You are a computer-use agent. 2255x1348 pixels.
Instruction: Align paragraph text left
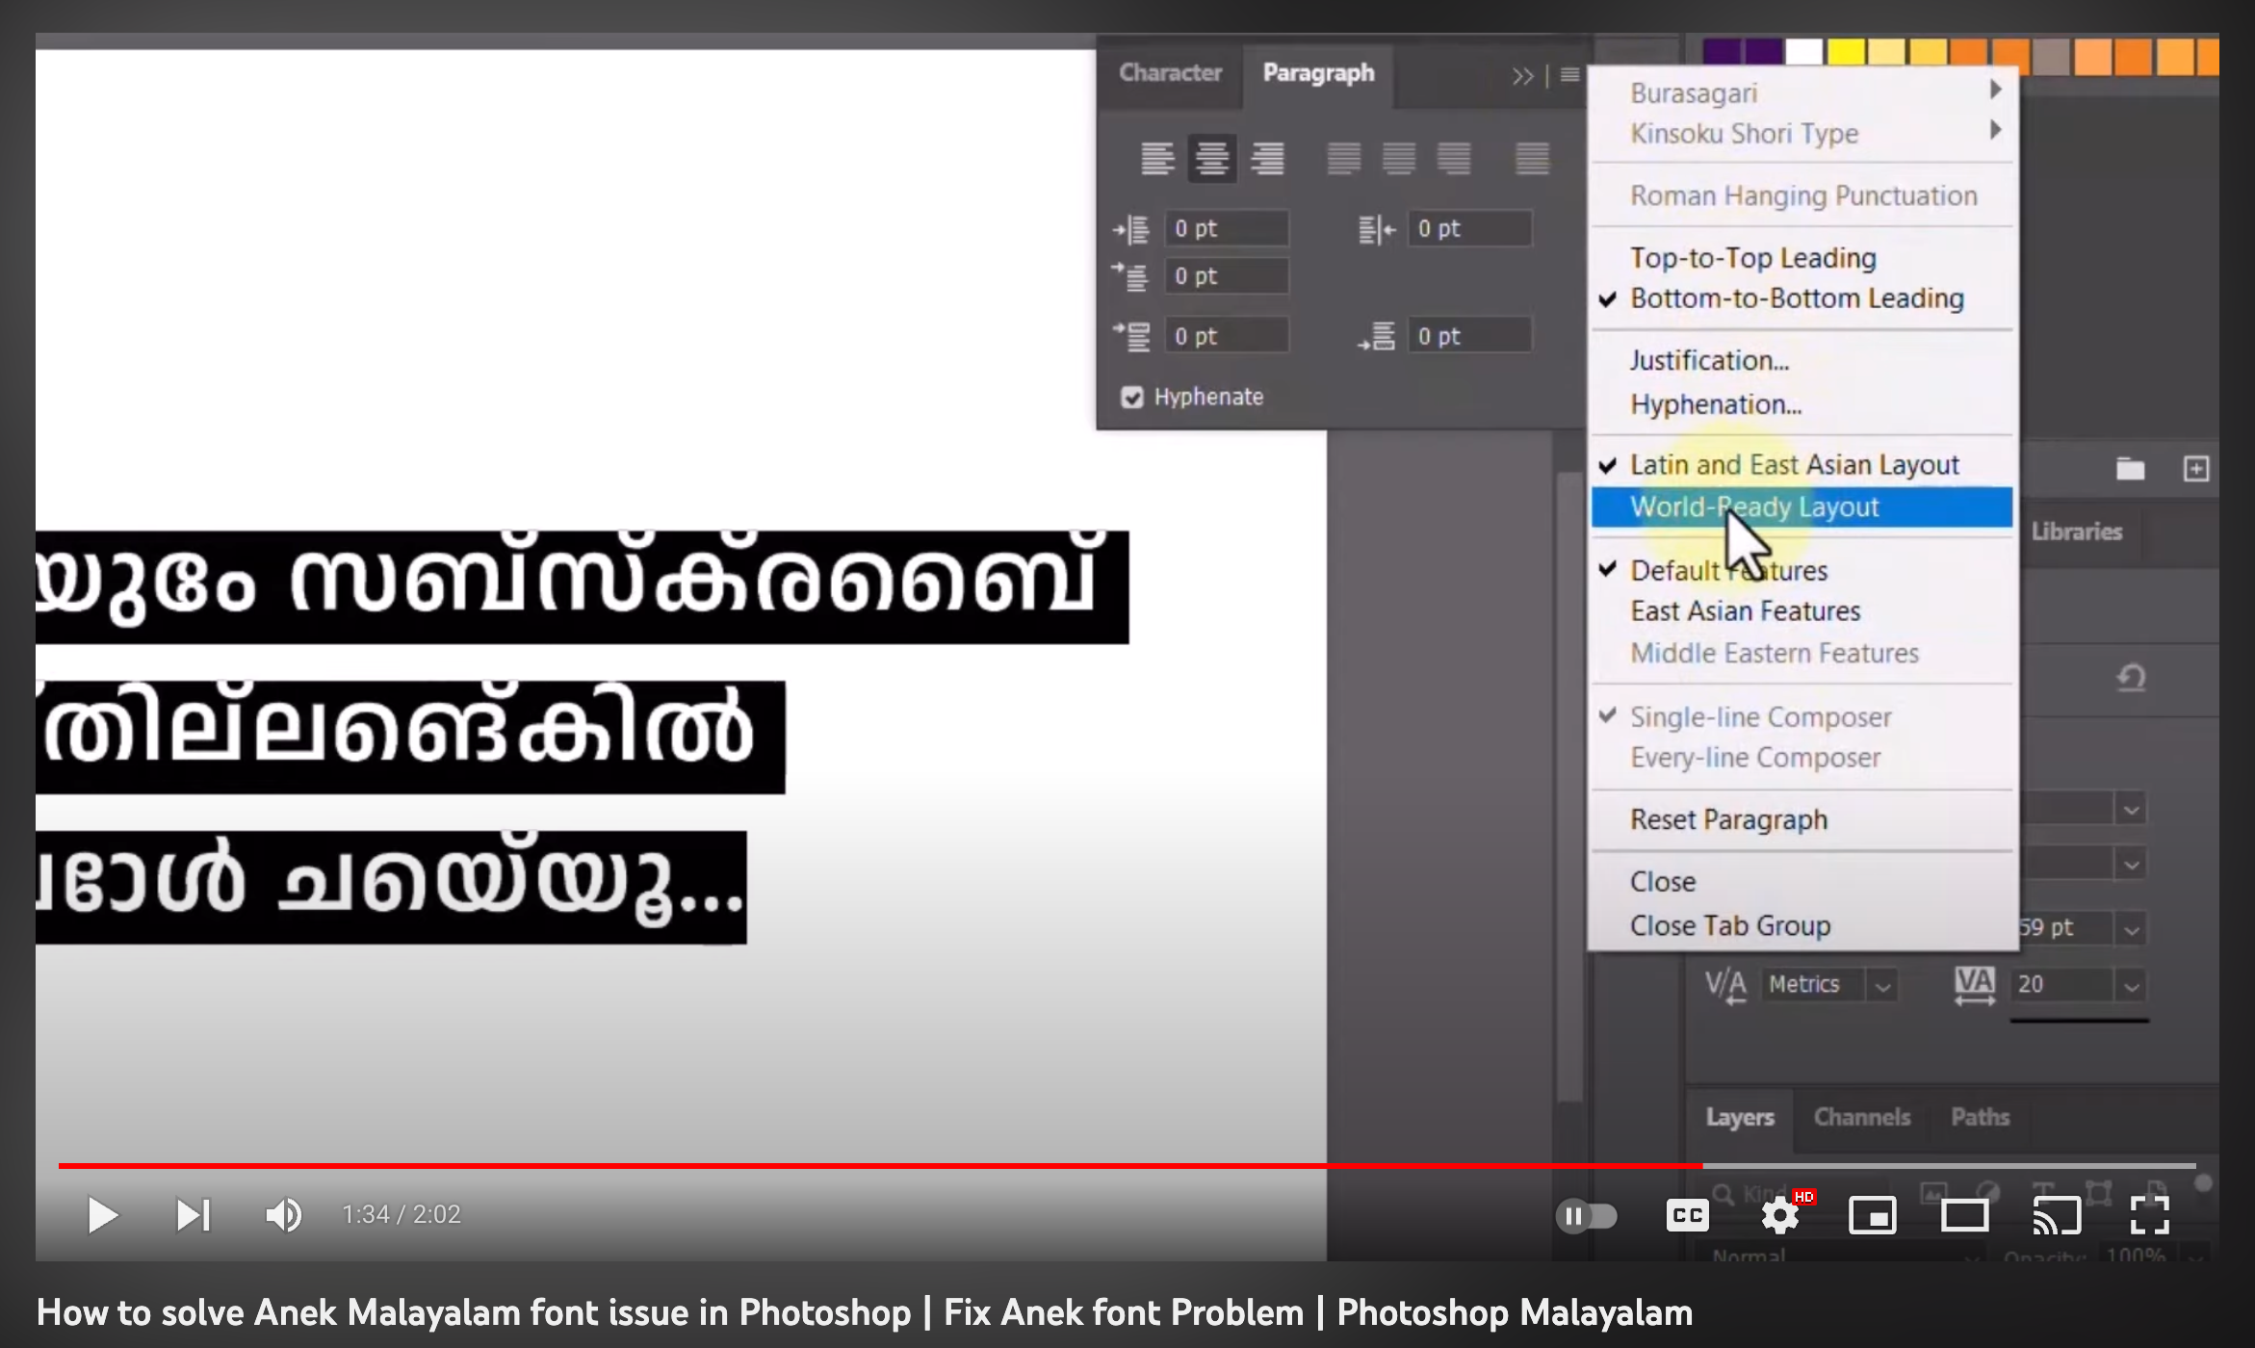coord(1157,158)
